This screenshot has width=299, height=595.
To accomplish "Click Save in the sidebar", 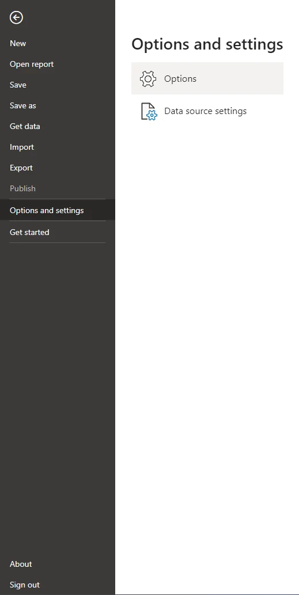I will tap(18, 85).
